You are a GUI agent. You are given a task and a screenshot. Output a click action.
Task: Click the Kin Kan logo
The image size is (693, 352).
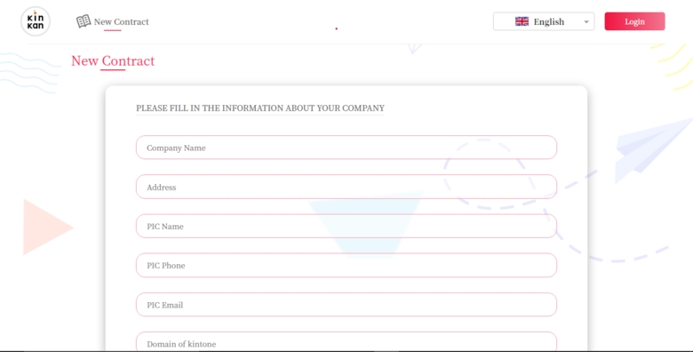coord(36,21)
